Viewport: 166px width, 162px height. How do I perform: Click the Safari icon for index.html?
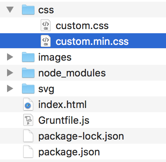(28, 104)
